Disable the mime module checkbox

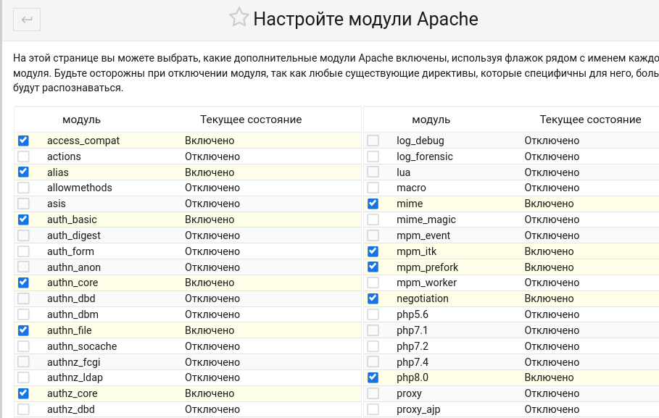point(373,204)
